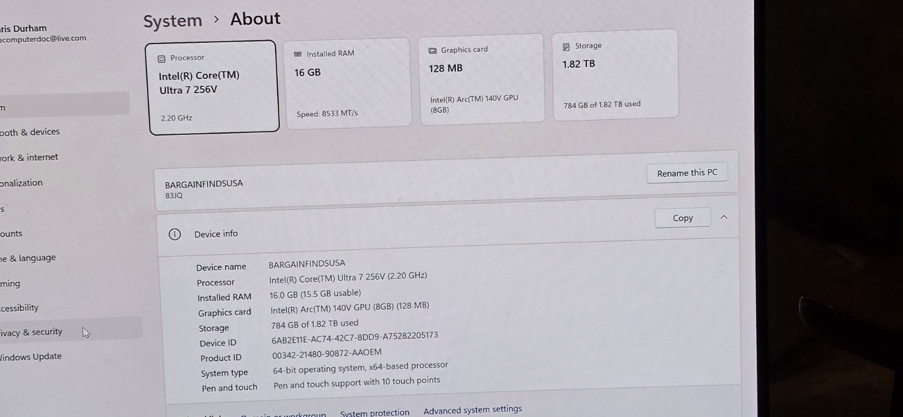Open System protection link
This screenshot has width=903, height=417.
point(375,412)
